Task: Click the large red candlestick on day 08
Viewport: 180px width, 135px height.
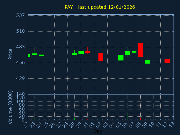Action: click(140, 50)
